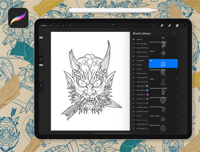
Task: Open the Layers panel
Action: pyautogui.click(x=177, y=25)
